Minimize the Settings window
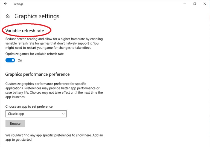 pyautogui.click(x=185, y=4)
